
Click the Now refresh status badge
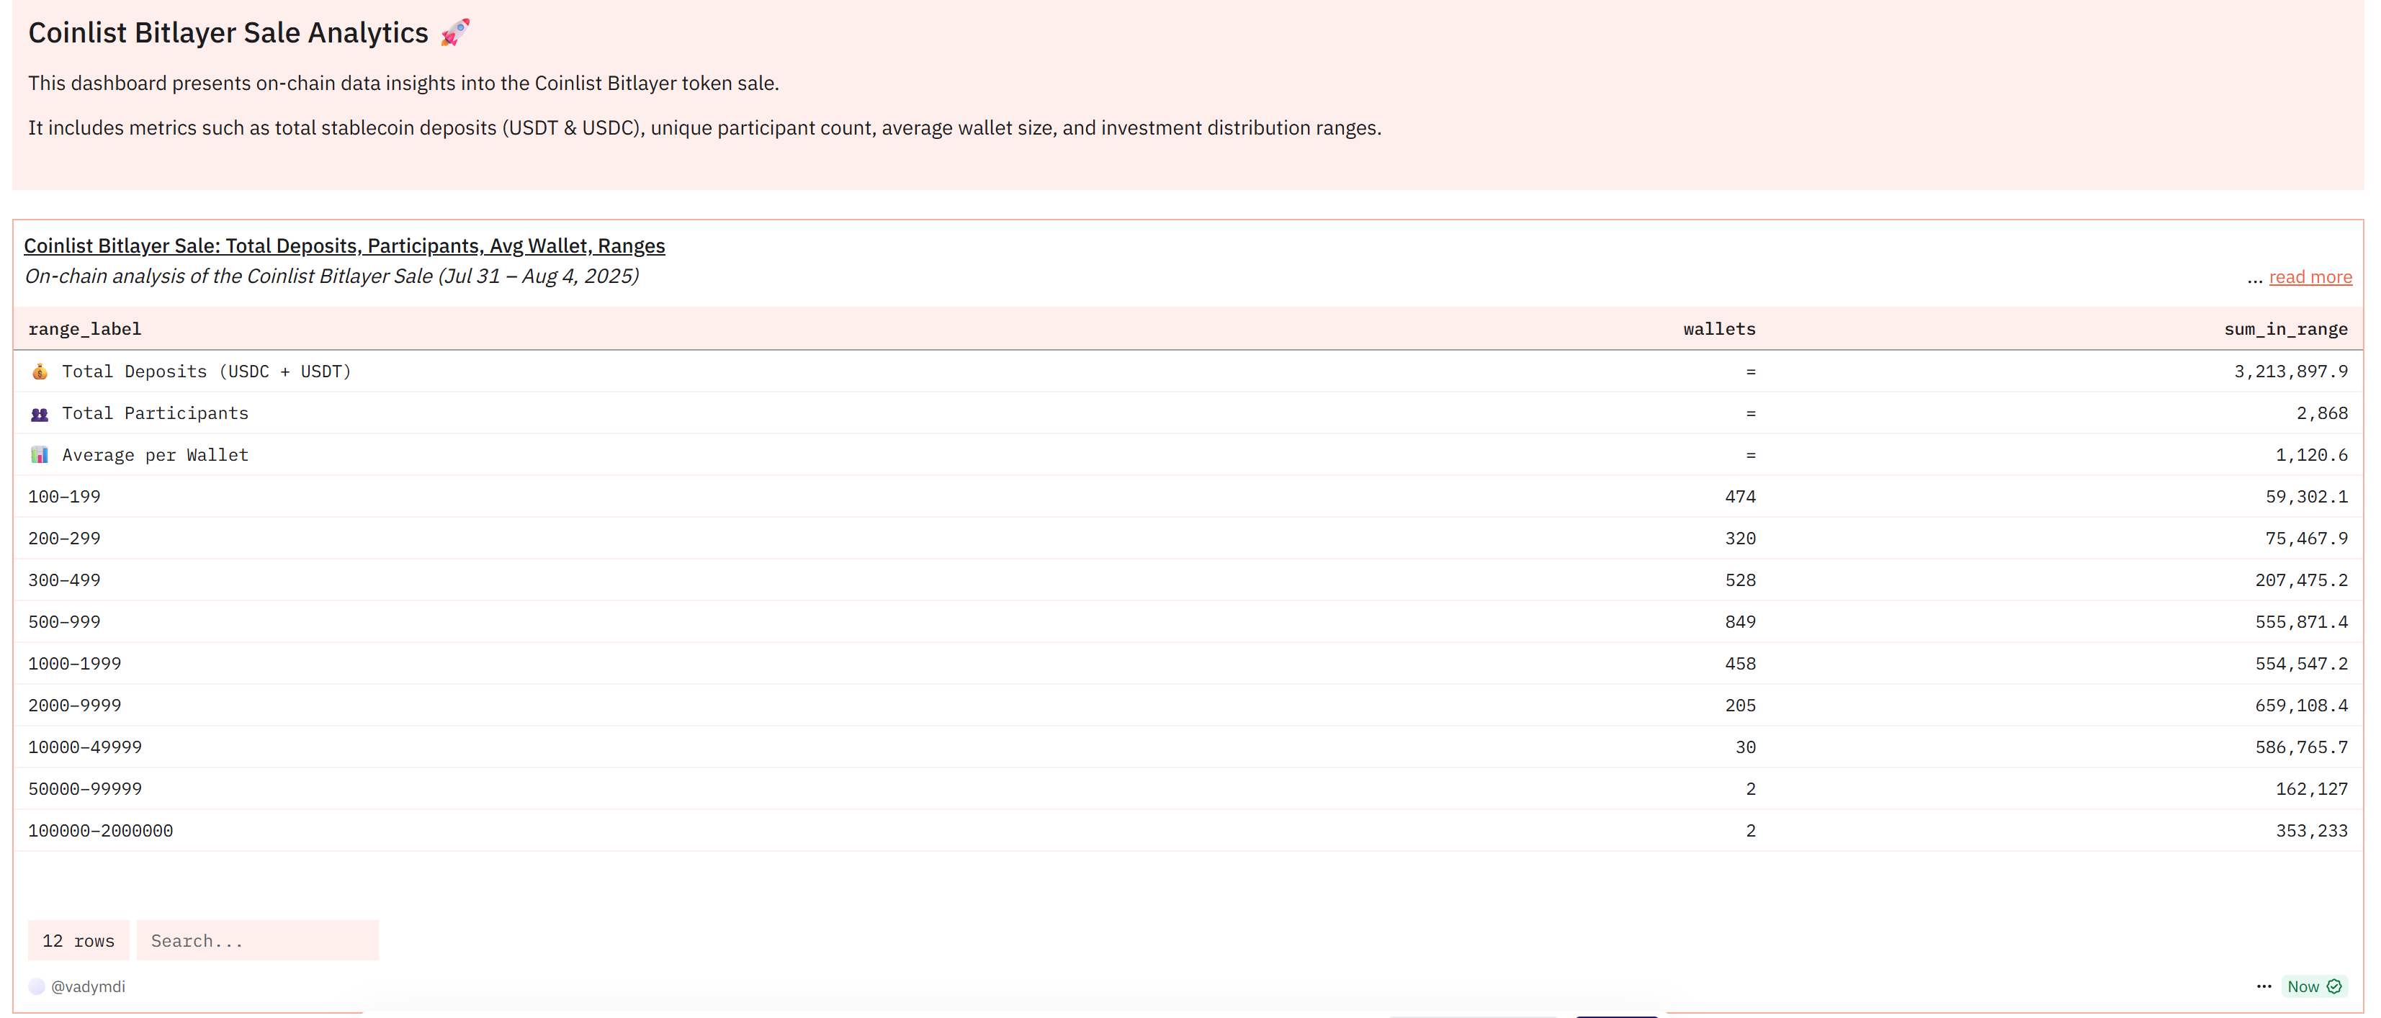(x=2315, y=986)
